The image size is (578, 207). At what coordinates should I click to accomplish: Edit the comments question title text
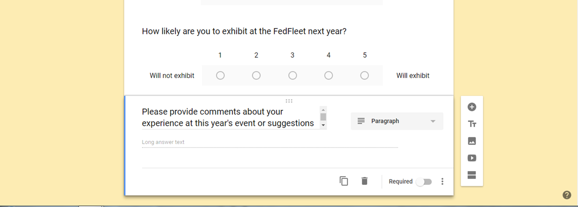(229, 117)
